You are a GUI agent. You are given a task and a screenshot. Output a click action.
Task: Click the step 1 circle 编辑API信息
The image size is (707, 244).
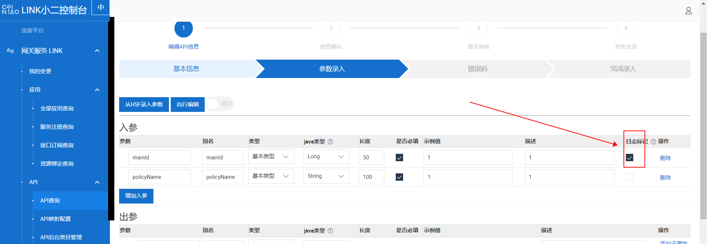[x=183, y=28]
